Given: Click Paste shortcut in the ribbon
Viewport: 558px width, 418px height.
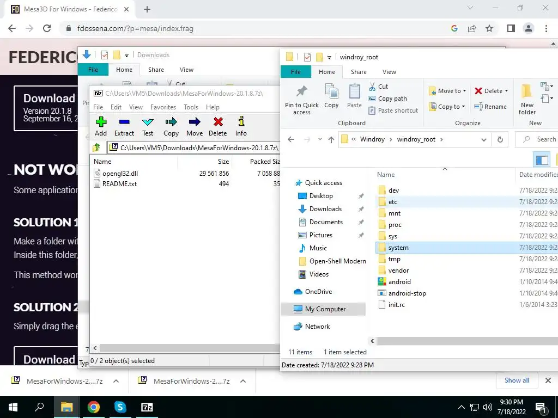Looking at the screenshot, I should tap(393, 110).
